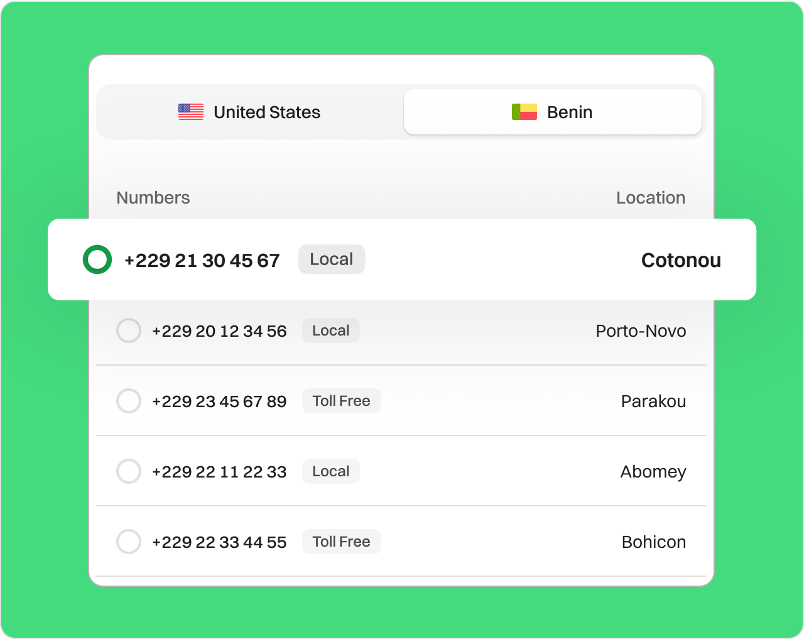Select the radio button for +229 21 30 45 67
804x639 pixels.
point(97,259)
